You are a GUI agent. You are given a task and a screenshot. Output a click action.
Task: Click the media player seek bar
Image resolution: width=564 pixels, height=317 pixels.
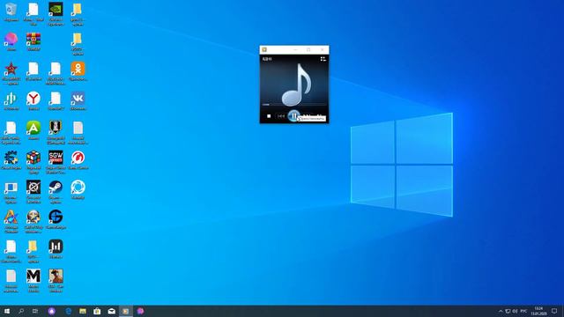coord(293,105)
